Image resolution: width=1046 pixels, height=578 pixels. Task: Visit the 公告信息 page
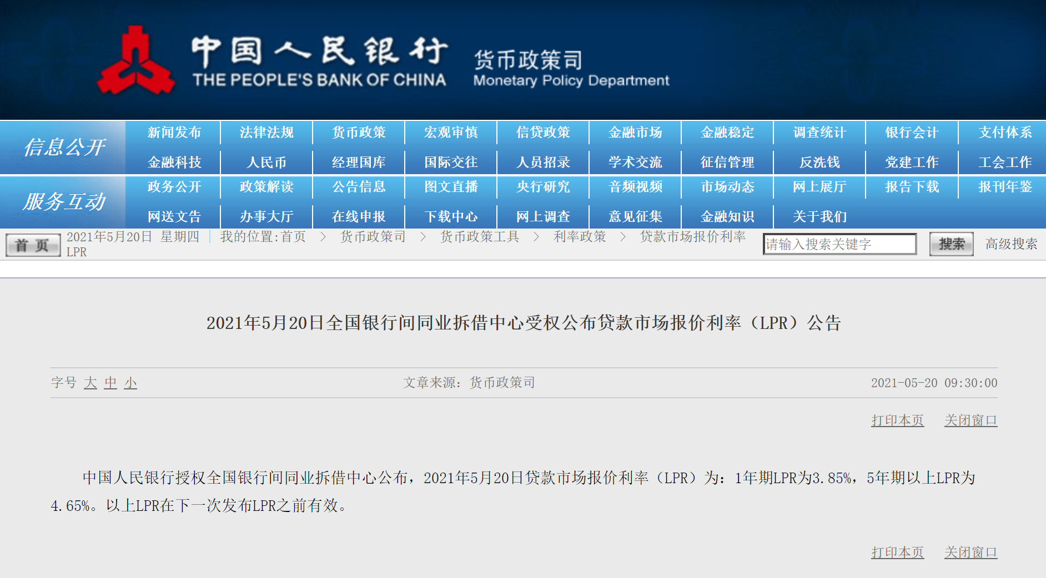click(x=359, y=187)
